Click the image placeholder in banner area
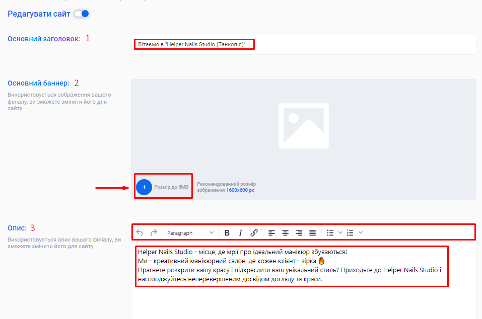The height and width of the screenshot is (319, 482). click(303, 126)
